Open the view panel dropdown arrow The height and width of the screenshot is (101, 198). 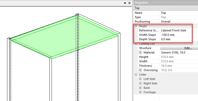pos(125,3)
